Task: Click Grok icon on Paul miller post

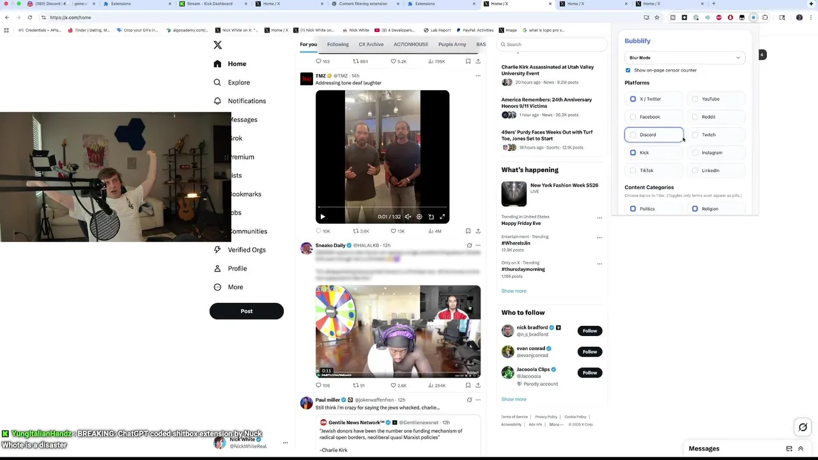Action: pyautogui.click(x=469, y=400)
